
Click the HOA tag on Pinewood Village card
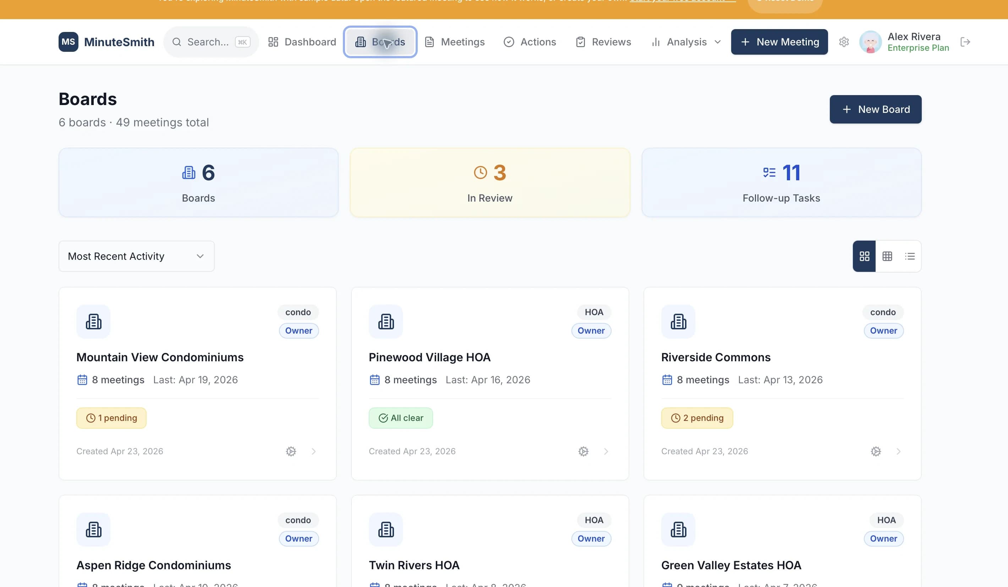point(593,312)
